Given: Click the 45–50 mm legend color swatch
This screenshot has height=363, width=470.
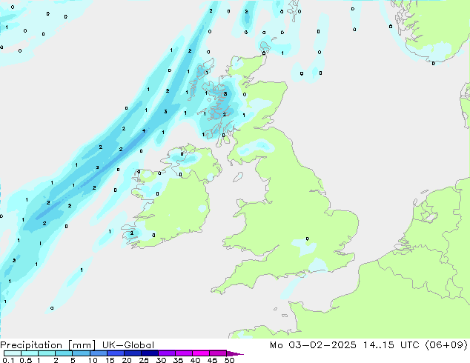Looking at the screenshot, I should coord(218,353).
